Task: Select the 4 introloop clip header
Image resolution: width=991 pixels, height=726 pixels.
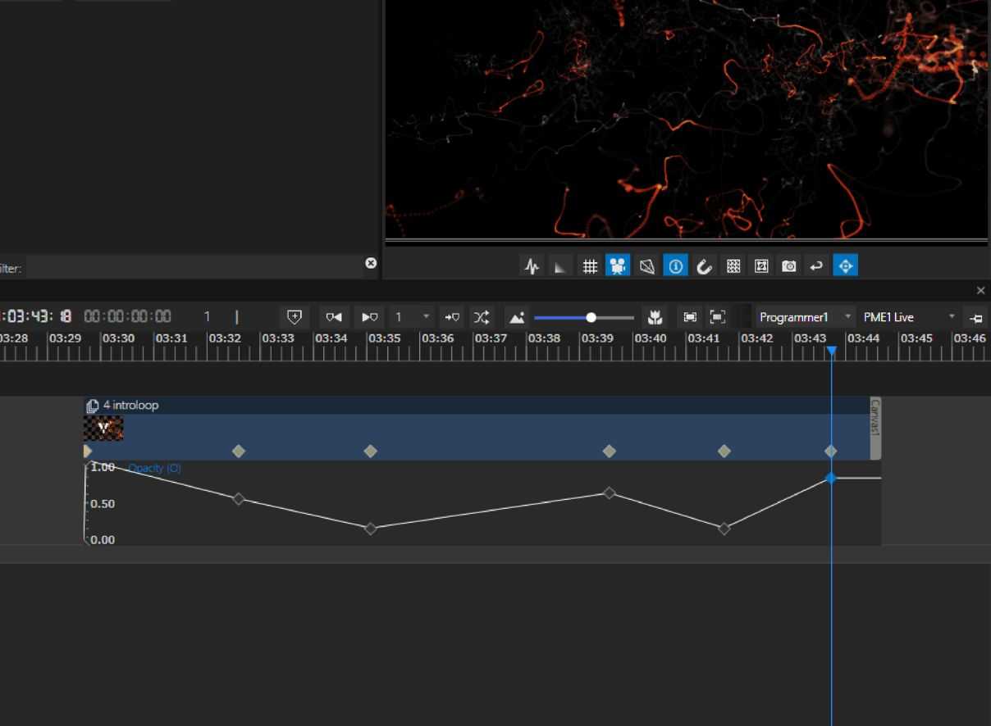Action: [x=131, y=406]
